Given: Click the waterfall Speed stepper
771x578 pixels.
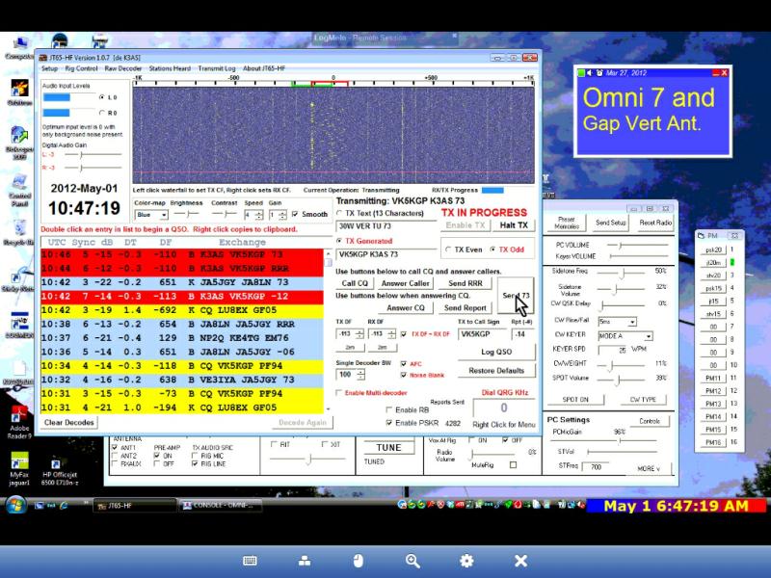Looking at the screenshot, I should [x=259, y=215].
